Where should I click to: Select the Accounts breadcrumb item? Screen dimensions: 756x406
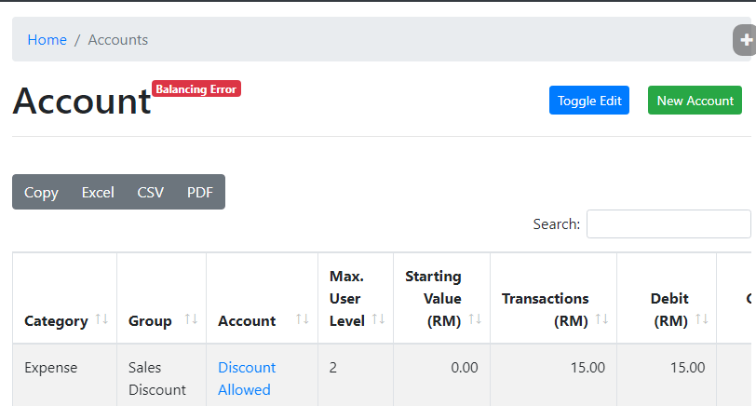click(118, 40)
